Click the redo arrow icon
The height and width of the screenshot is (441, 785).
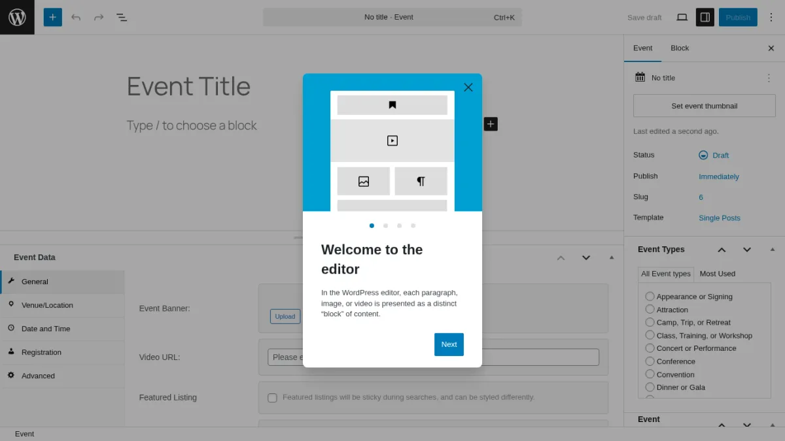coord(99,17)
